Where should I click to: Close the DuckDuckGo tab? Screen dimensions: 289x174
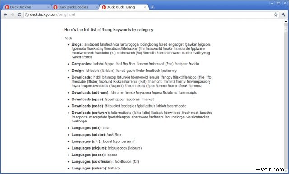click(x=48, y=7)
